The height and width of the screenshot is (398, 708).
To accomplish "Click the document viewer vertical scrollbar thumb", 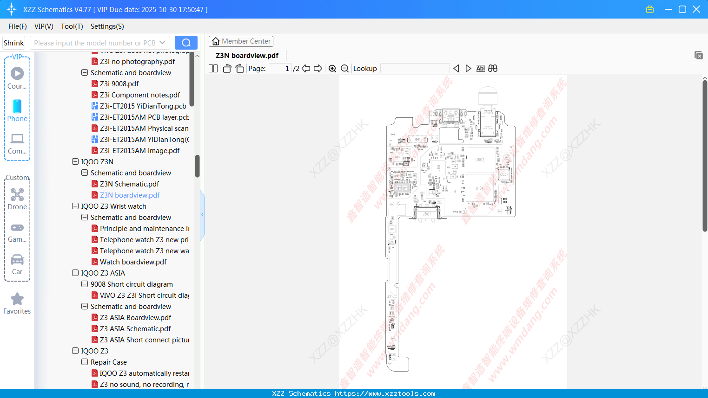I will 705,155.
